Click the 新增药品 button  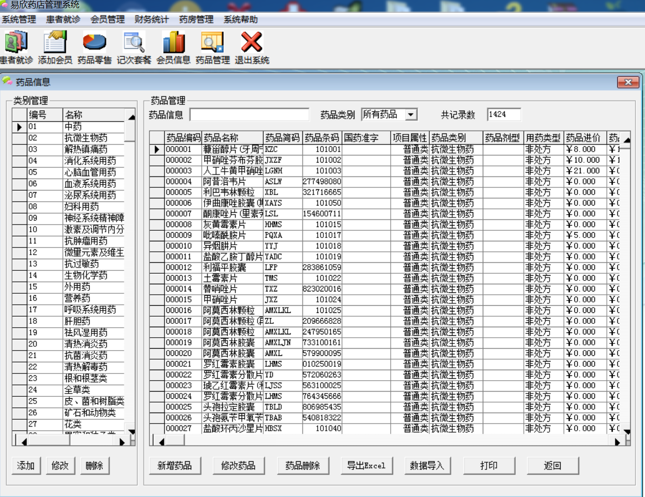click(x=175, y=466)
